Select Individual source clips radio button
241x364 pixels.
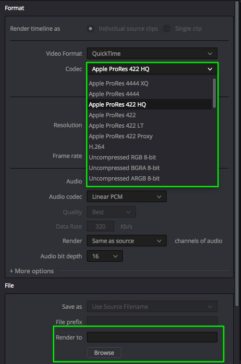[91, 28]
